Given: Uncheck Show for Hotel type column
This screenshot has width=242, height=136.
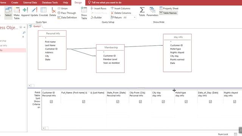Looking at the screenshot, I should coord(186,102).
